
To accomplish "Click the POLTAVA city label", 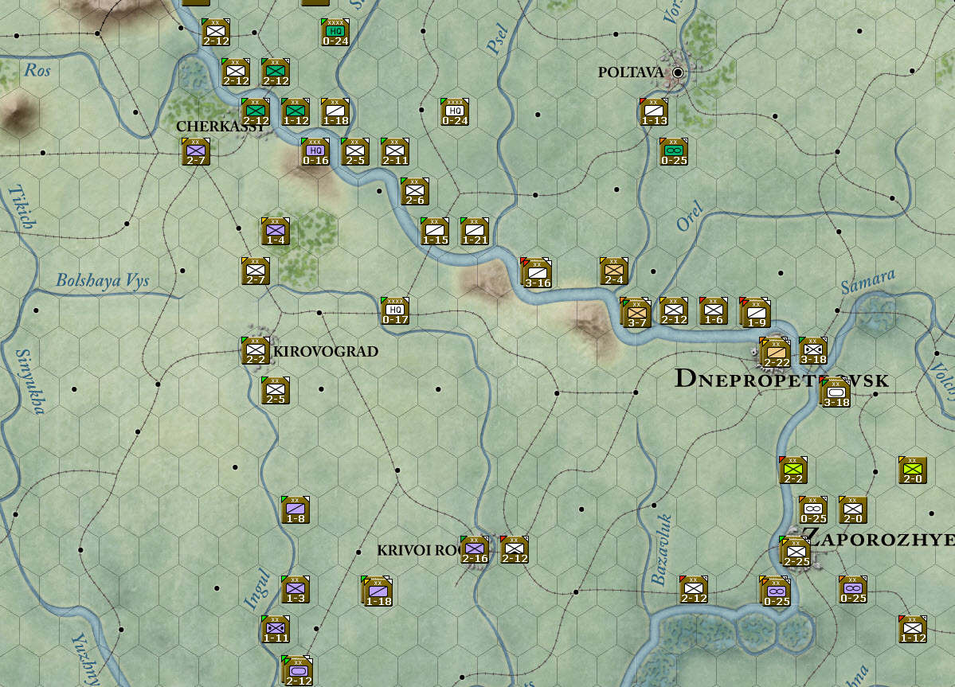I will [631, 72].
